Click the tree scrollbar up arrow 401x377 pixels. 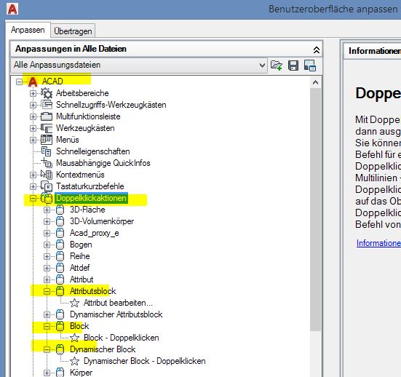316,82
